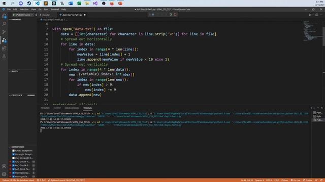
Task: Switch to the Problems panel tab
Action: point(45,108)
